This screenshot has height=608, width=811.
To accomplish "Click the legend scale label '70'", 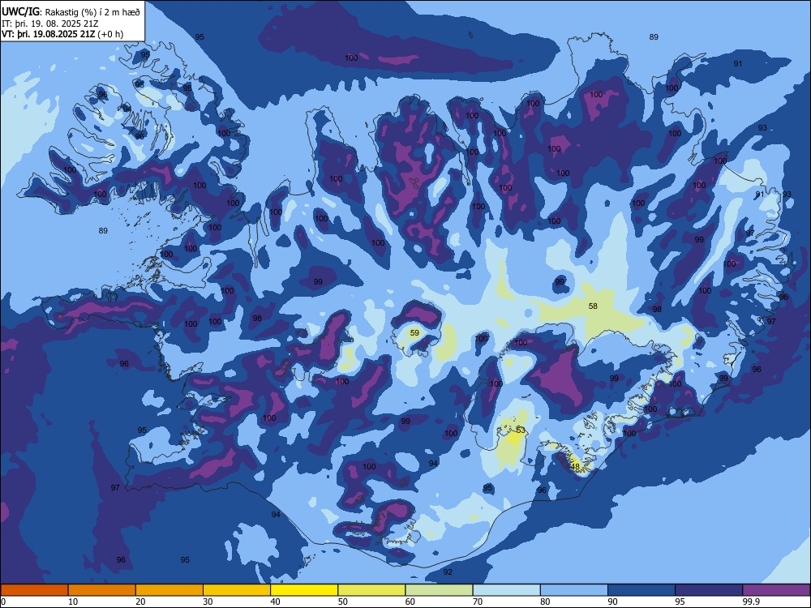I will point(478,602).
